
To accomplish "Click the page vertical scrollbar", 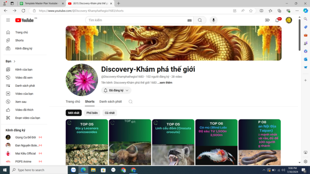I will pos(300,34).
